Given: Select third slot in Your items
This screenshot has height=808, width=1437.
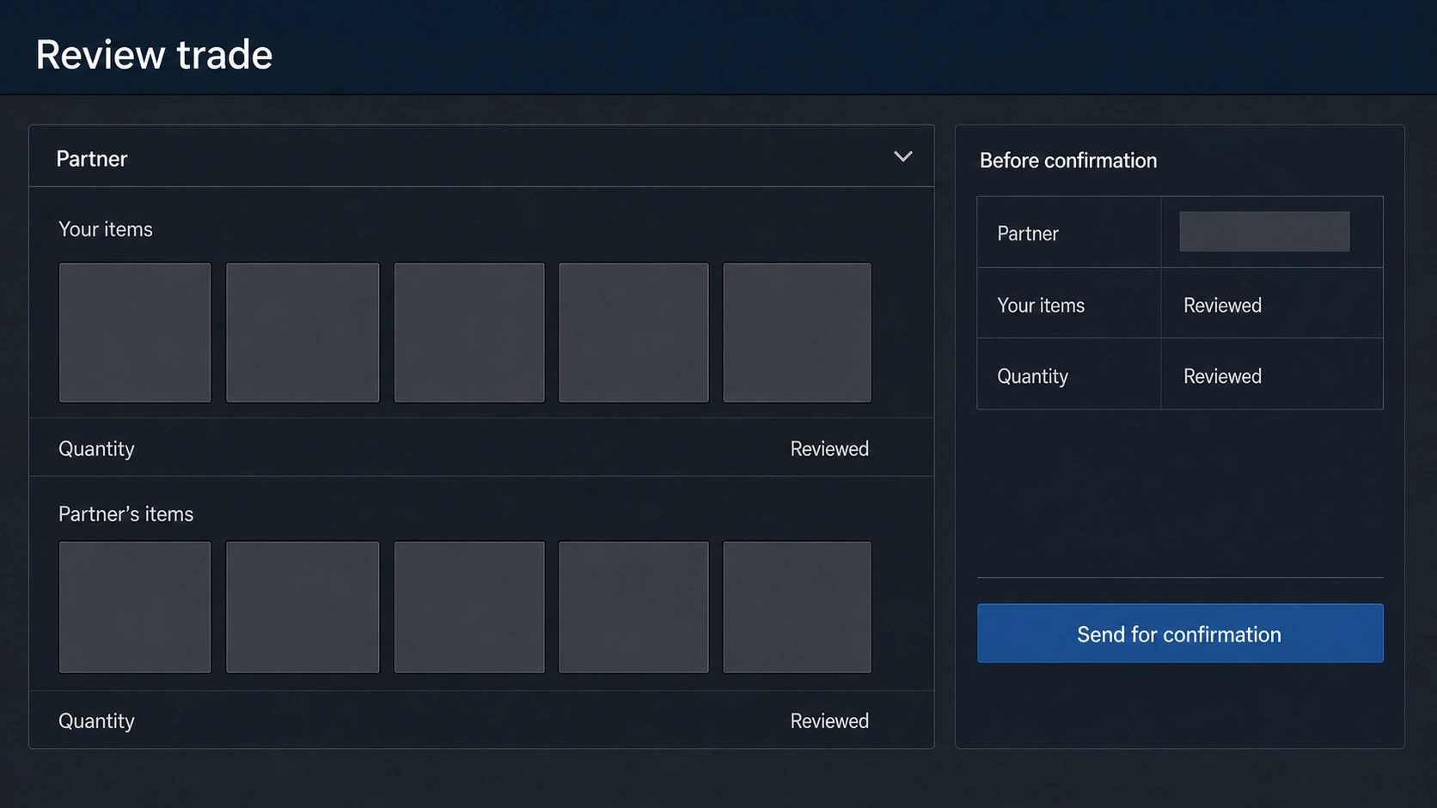Looking at the screenshot, I should point(469,332).
